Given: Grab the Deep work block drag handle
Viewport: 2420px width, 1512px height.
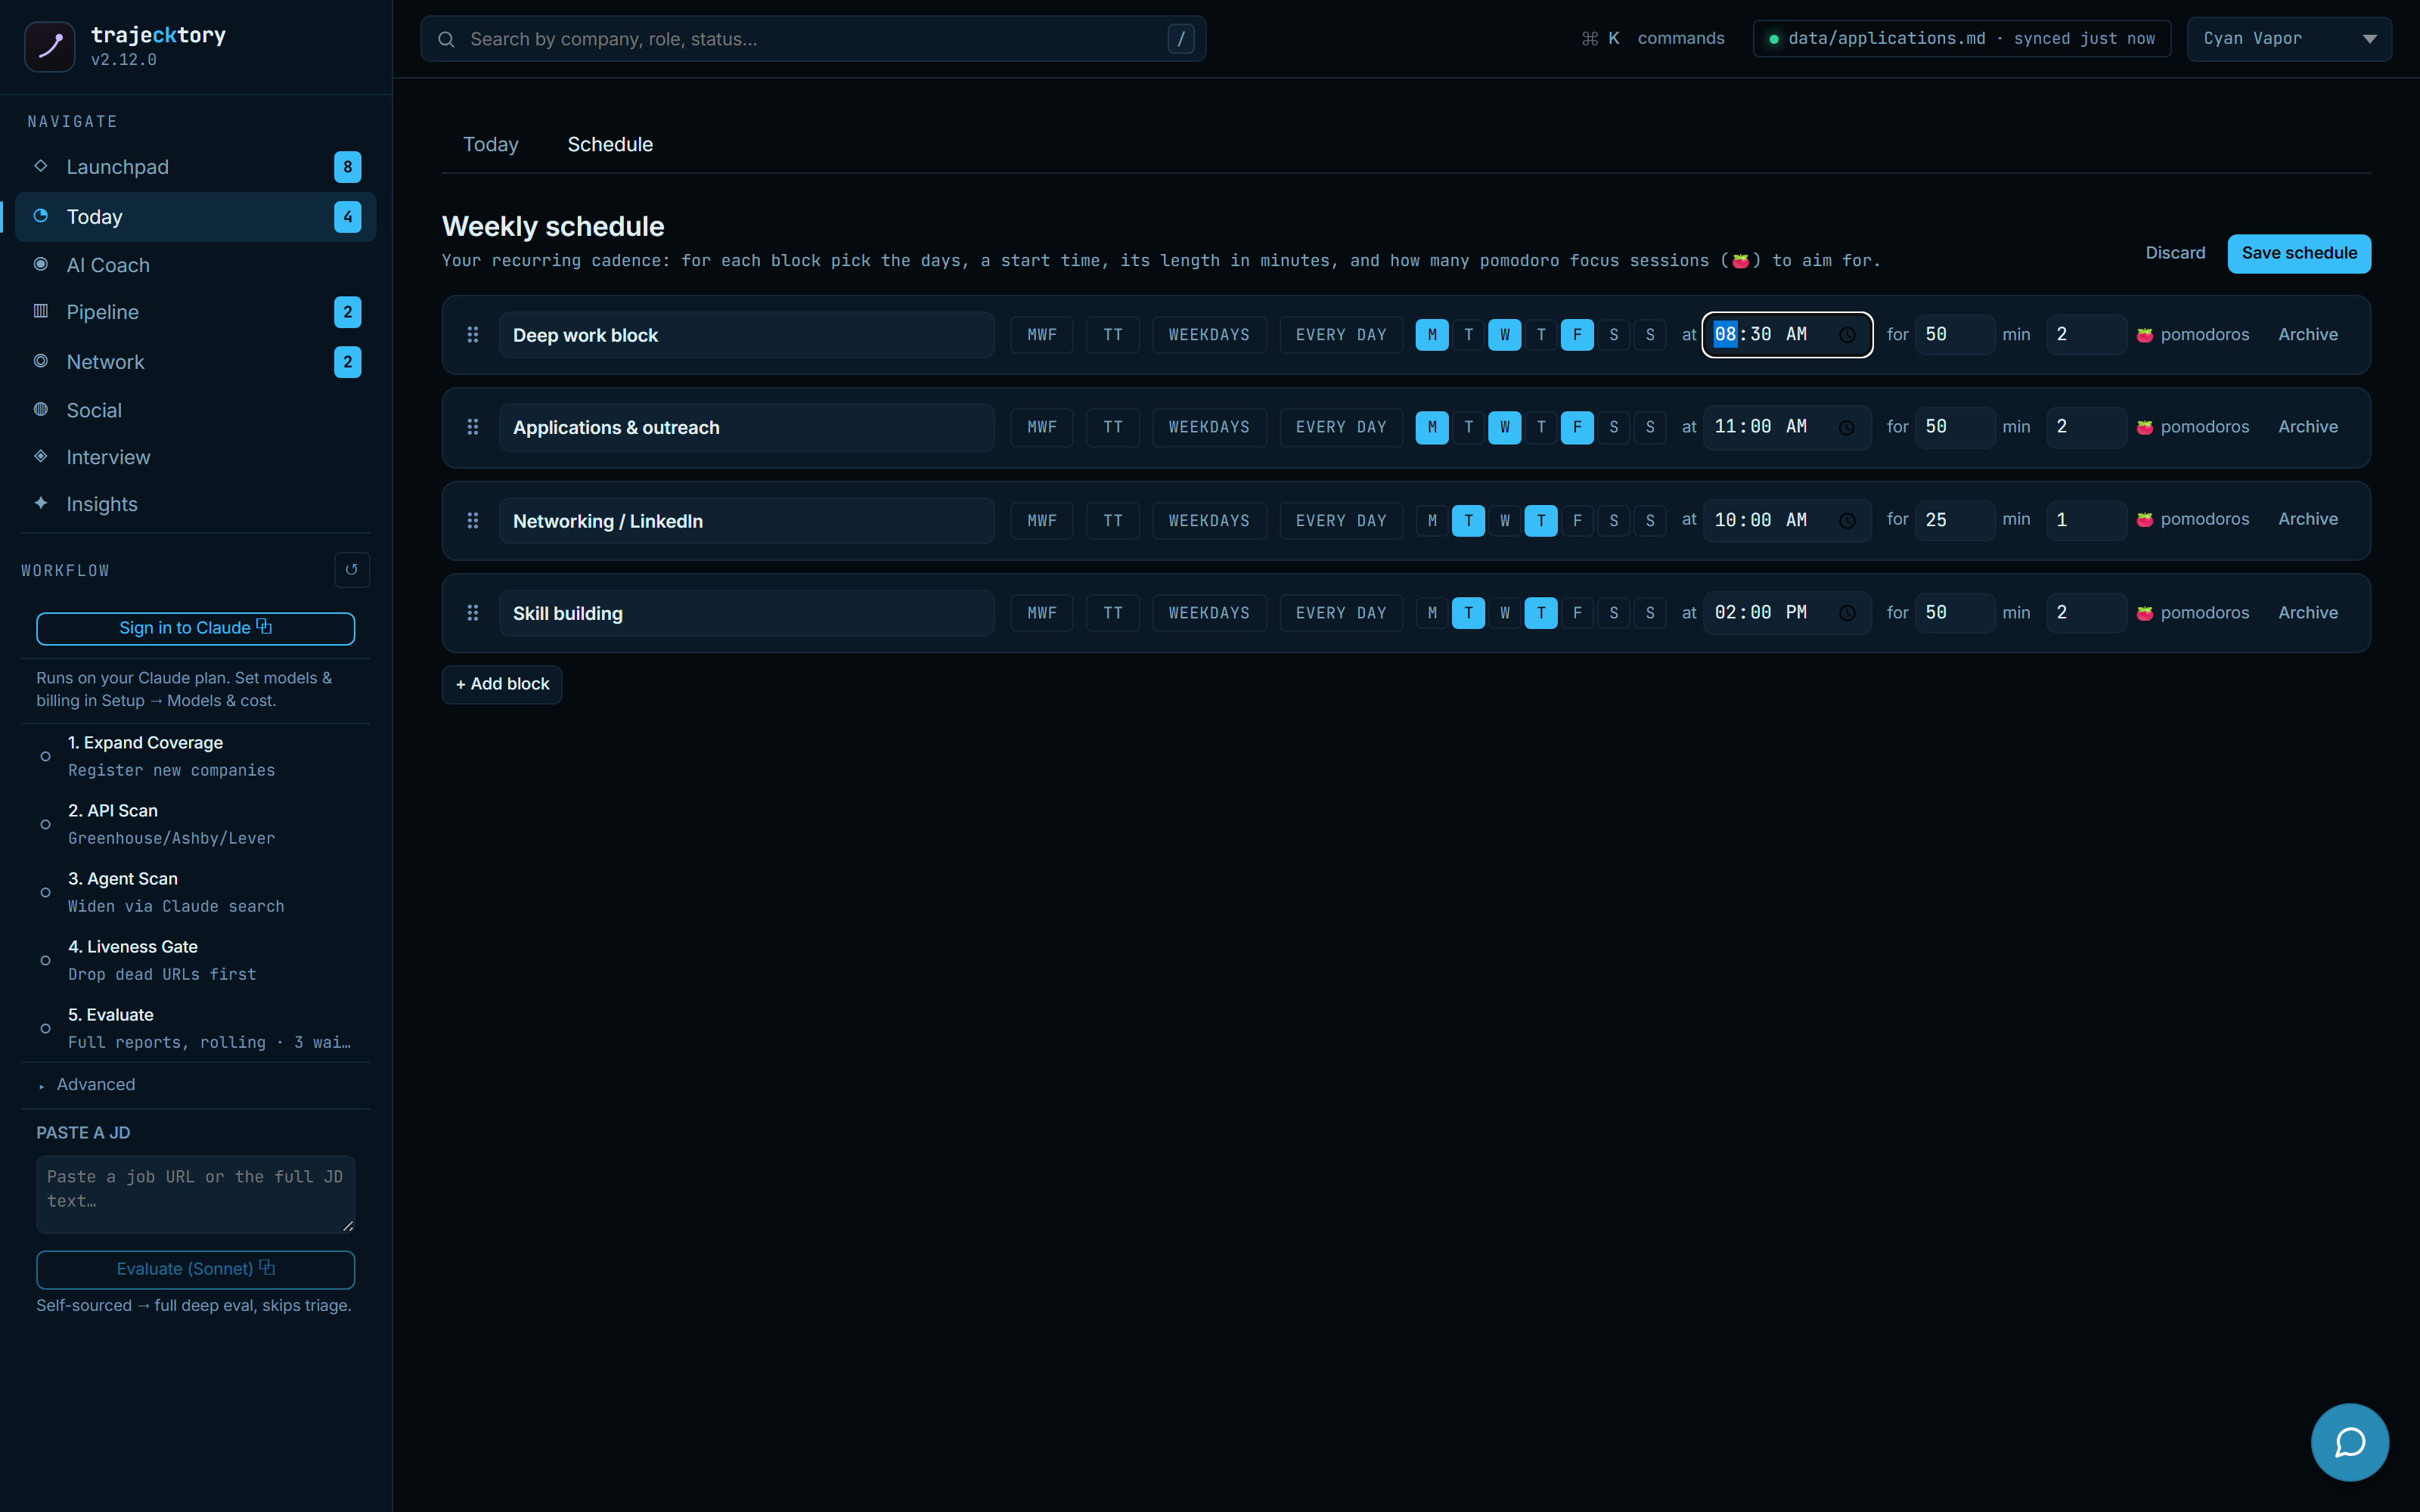Looking at the screenshot, I should point(473,335).
